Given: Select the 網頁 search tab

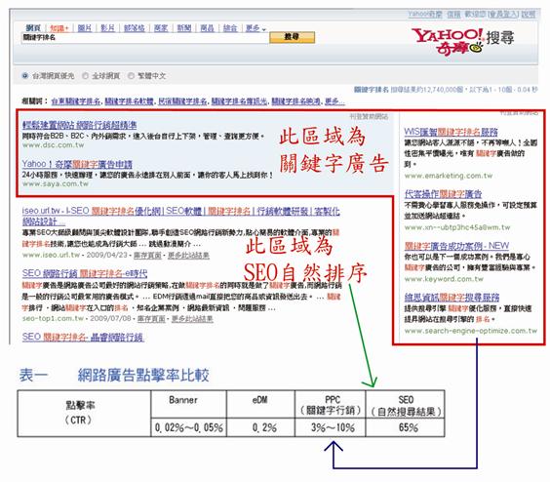Looking at the screenshot, I should pyautogui.click(x=33, y=27).
